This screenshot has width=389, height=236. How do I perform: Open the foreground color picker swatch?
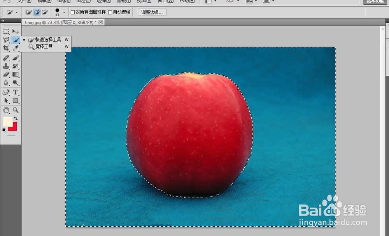tap(8, 121)
